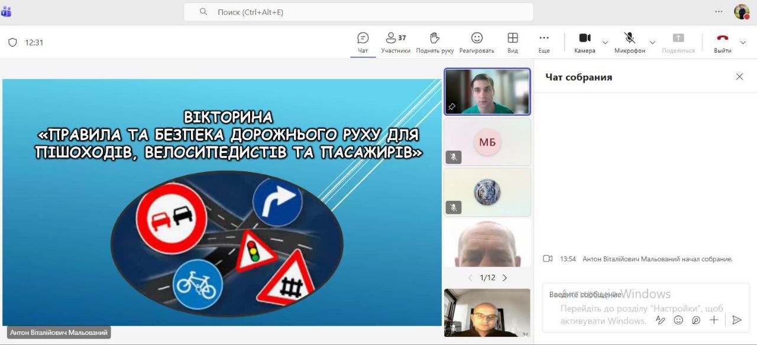This screenshot has width=757, height=345.
Task: Open reactions (Реагировать) smiley menu
Action: 477,43
